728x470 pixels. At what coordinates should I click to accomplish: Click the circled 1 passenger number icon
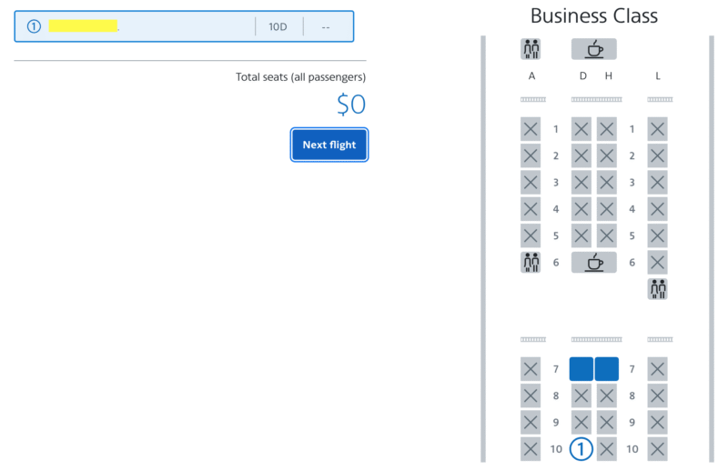tap(35, 26)
